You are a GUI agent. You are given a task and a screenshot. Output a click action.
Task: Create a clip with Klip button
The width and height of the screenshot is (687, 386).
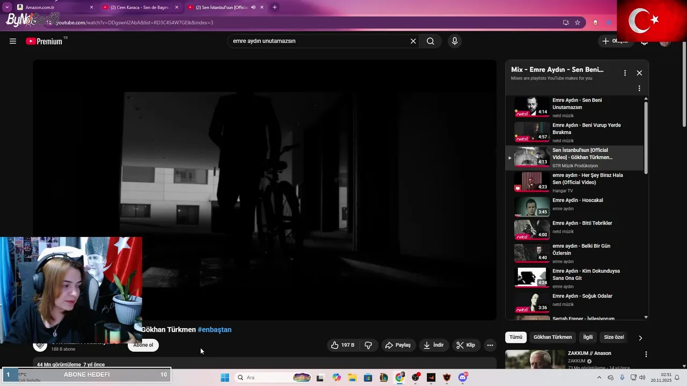pos(466,345)
